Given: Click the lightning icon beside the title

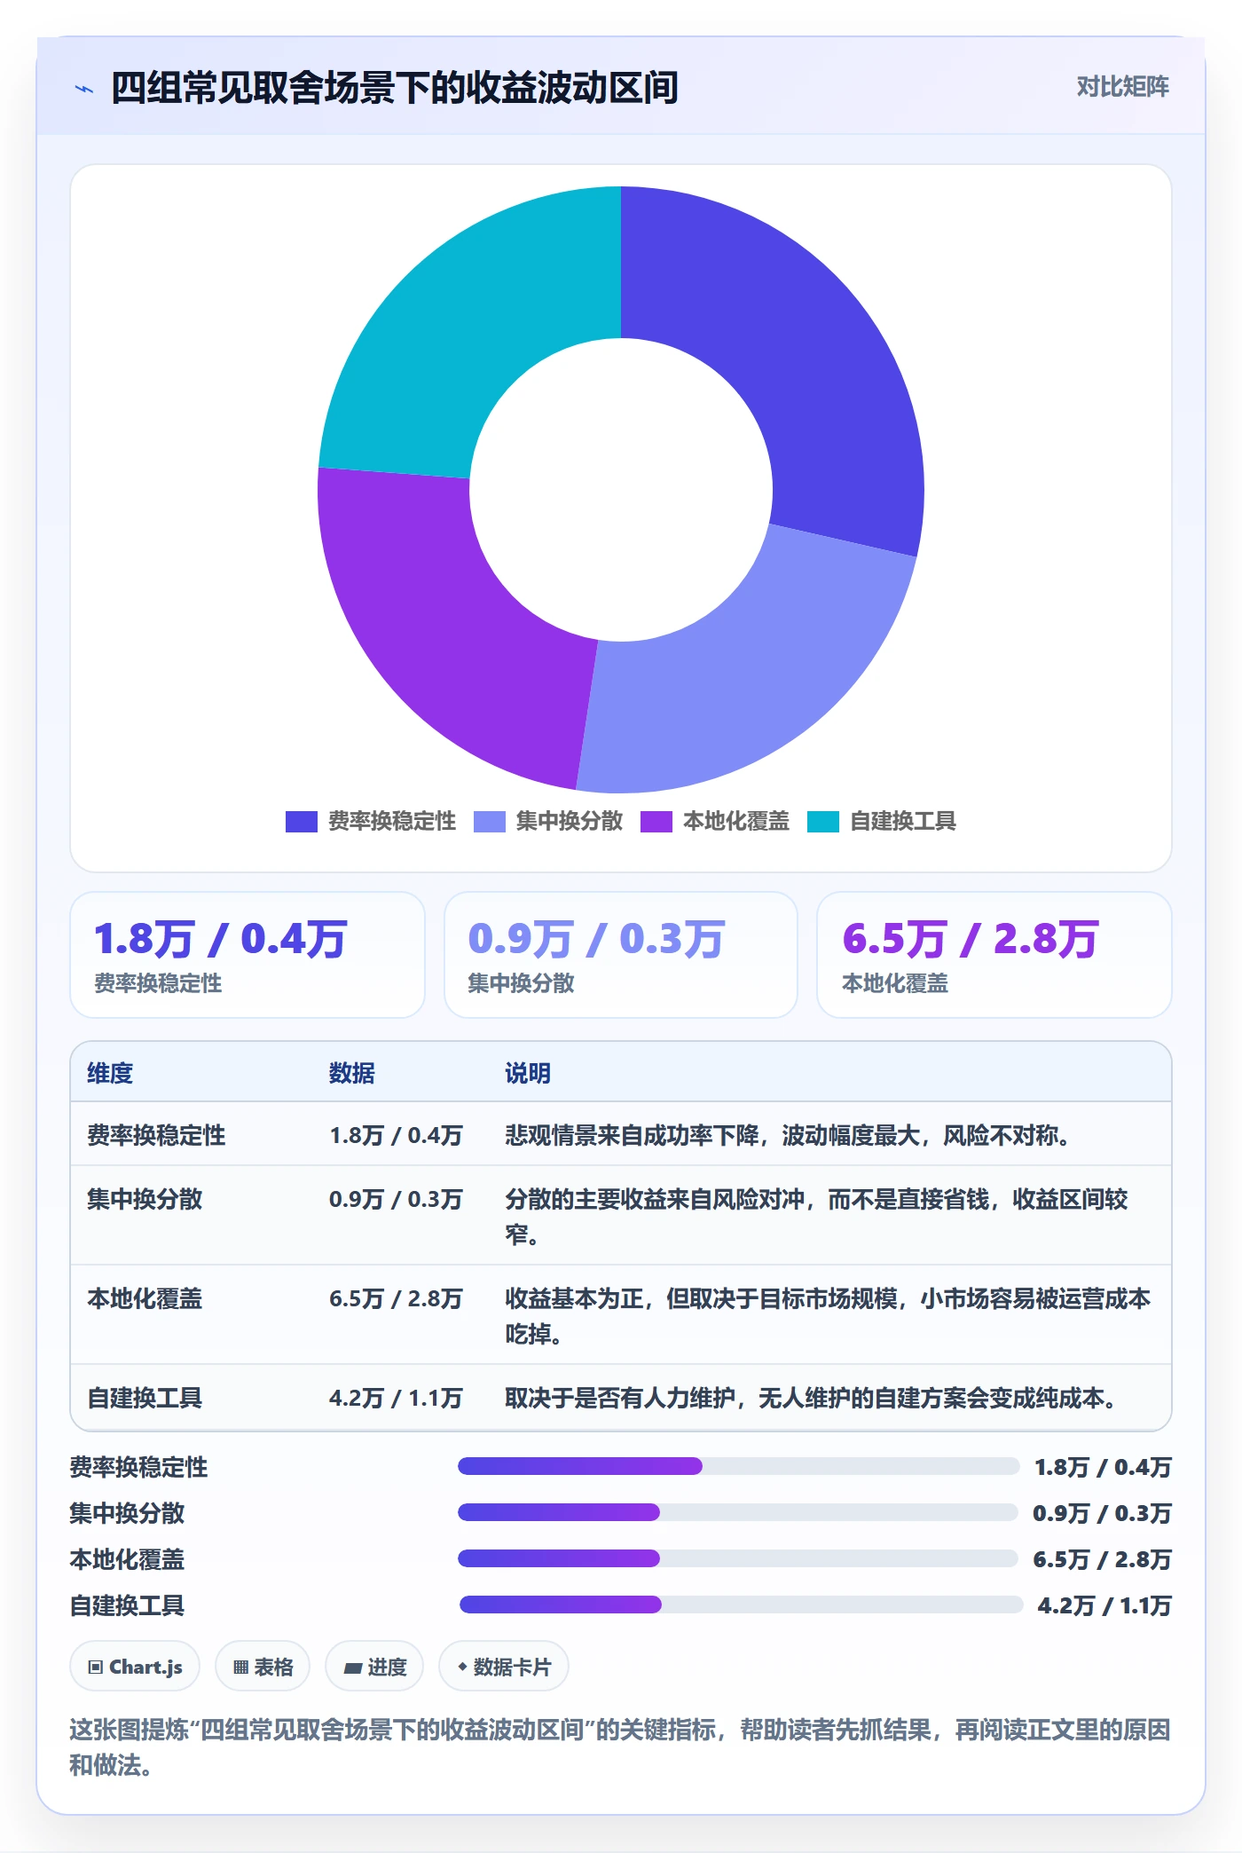Looking at the screenshot, I should [x=84, y=89].
